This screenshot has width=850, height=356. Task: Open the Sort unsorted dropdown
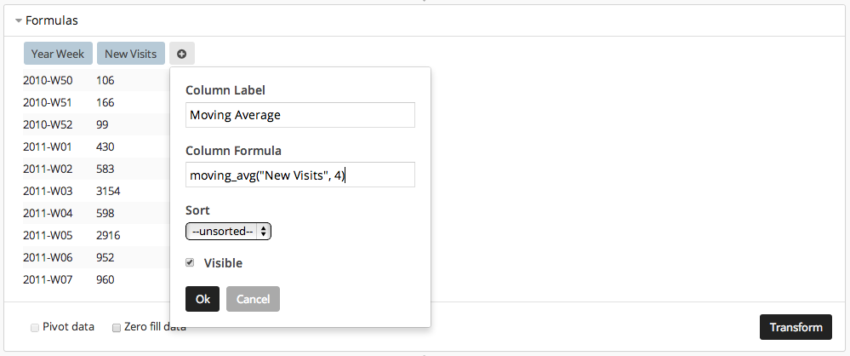coord(228,231)
